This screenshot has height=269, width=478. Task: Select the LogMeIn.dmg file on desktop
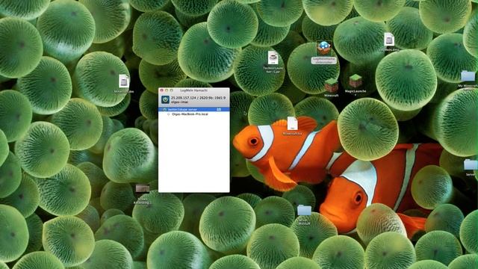click(389, 39)
